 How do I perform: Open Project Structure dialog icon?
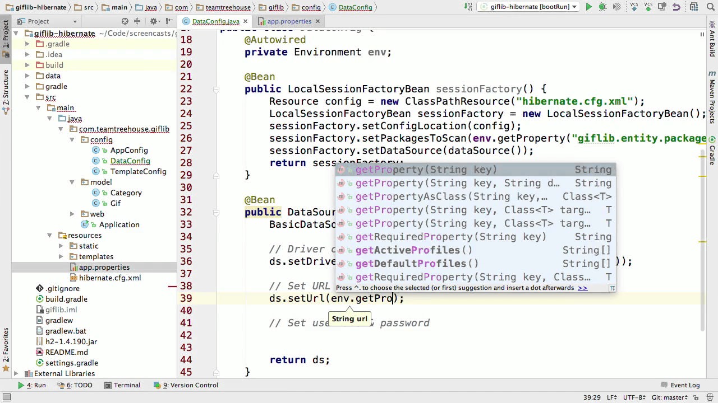point(694,7)
